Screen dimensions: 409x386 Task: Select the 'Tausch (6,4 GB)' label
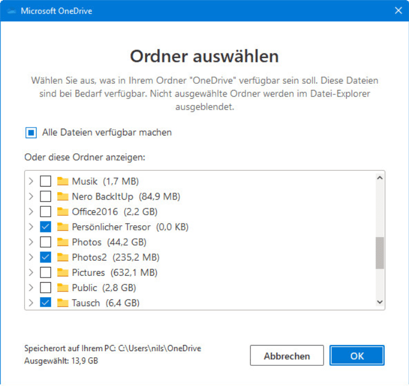click(x=106, y=302)
